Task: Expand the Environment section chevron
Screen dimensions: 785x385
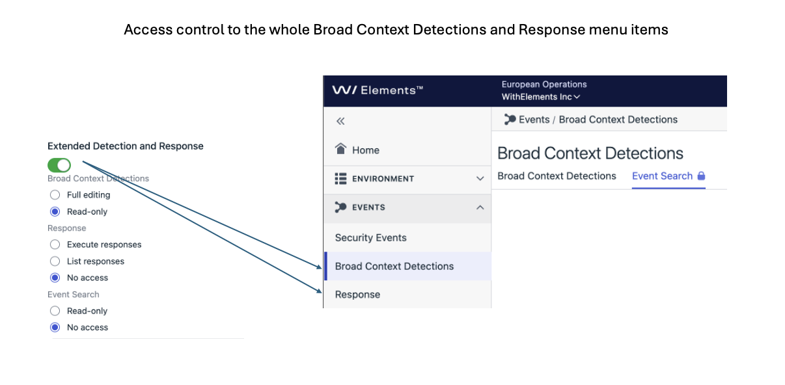Action: tap(480, 178)
